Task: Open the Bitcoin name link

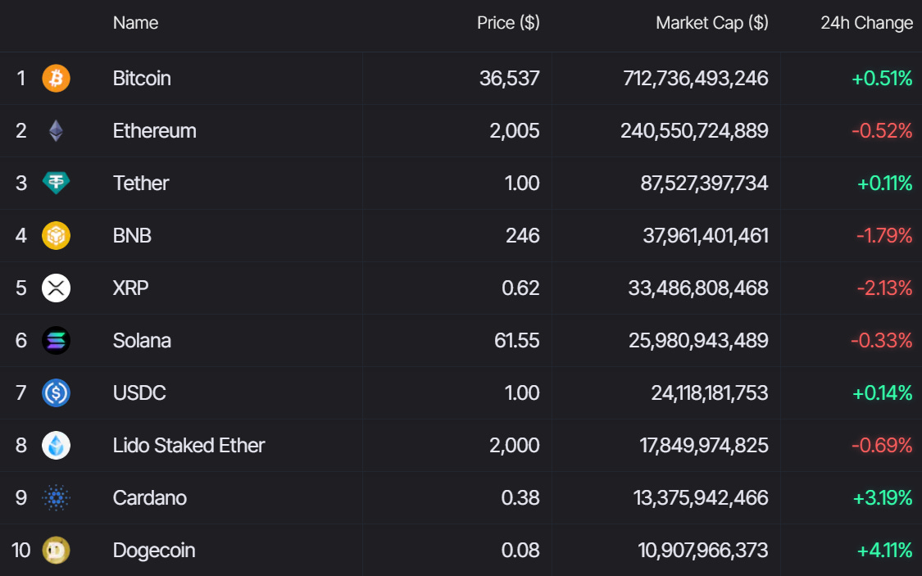Action: click(x=142, y=78)
